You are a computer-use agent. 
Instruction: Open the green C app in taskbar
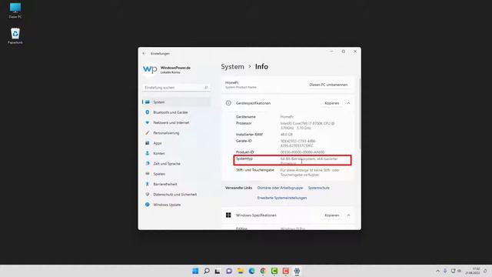point(274,271)
